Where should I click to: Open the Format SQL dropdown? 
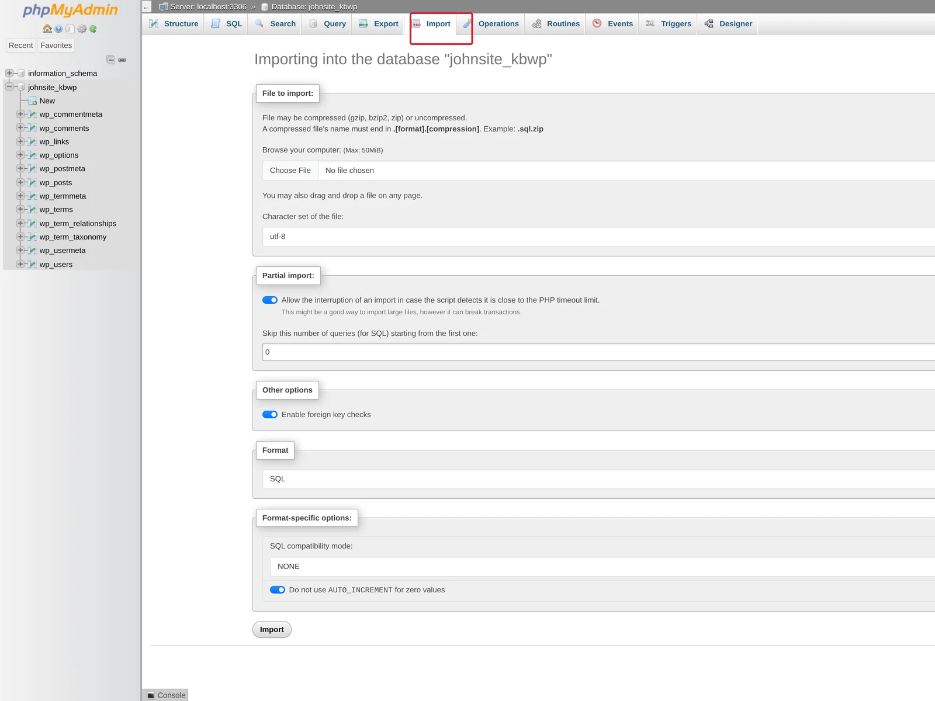point(599,479)
